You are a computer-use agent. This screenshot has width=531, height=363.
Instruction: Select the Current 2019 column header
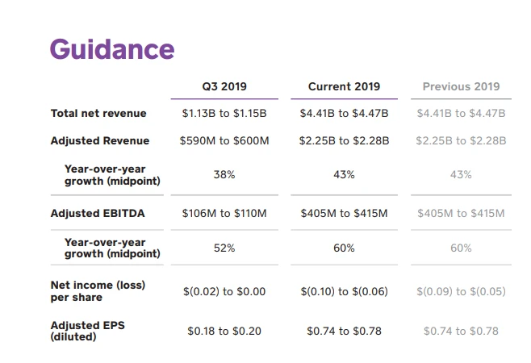(344, 86)
